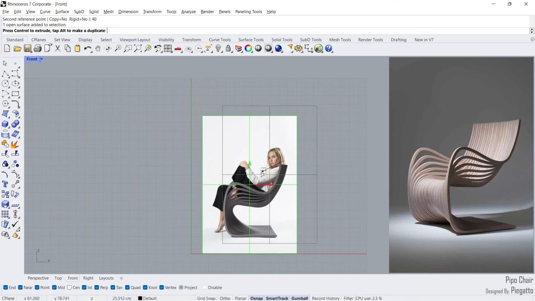The height and width of the screenshot is (301, 535).
Task: Undo the last action from the toolbar
Action: pos(87,48)
